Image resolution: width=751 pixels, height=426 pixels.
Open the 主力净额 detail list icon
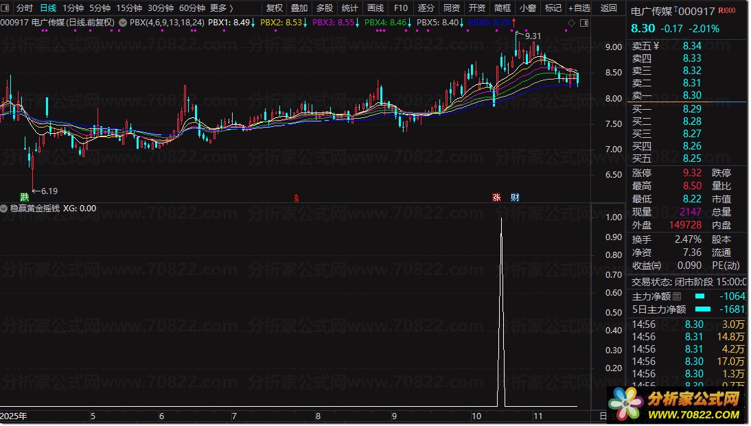(x=677, y=297)
